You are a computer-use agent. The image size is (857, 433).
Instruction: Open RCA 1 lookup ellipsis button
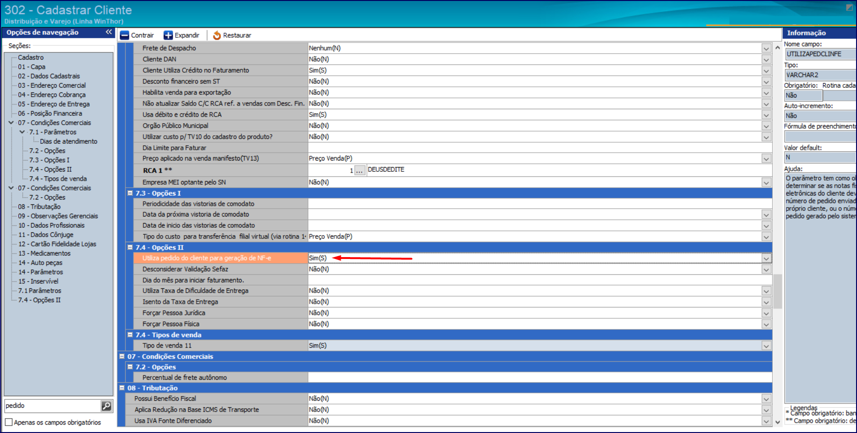coord(359,170)
